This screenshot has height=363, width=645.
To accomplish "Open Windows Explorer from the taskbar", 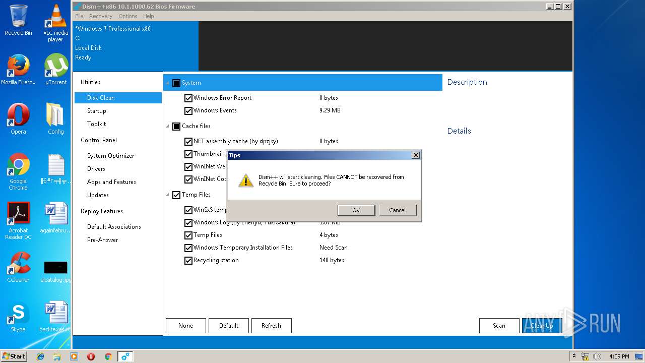I will [x=57, y=356].
